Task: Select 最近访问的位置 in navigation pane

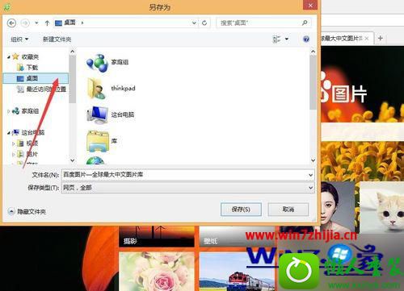Action: [x=46, y=89]
